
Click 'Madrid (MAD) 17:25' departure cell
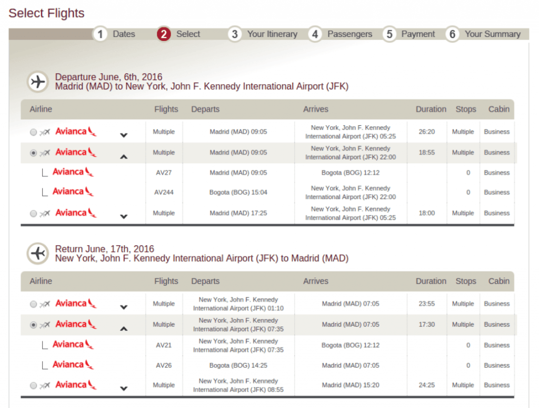coord(238,213)
